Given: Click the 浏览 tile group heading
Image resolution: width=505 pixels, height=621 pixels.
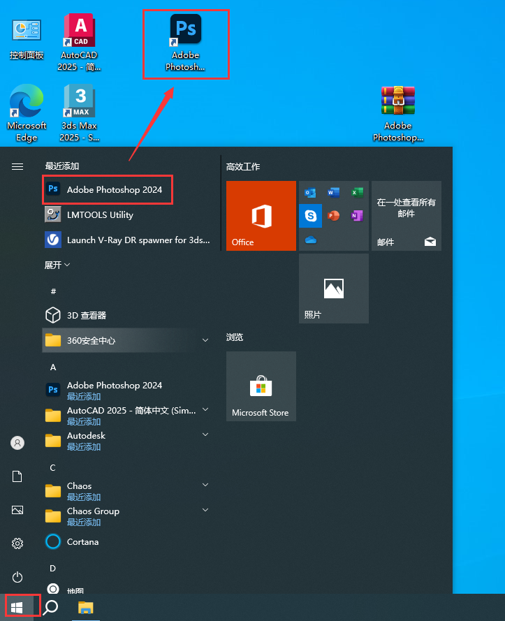Looking at the screenshot, I should point(235,337).
